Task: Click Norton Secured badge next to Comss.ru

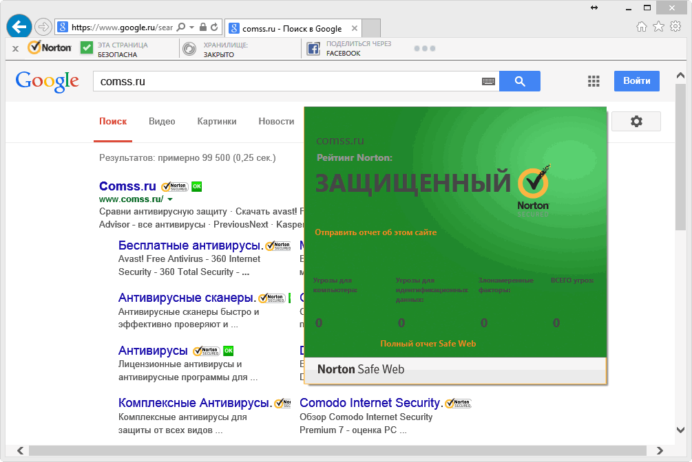Action: click(175, 186)
